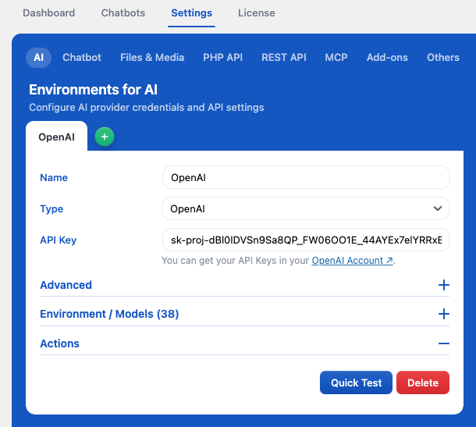Select the MCP sub-tab
This screenshot has width=476, height=427.
pos(336,58)
